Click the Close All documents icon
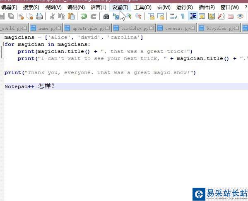 point(30,16)
